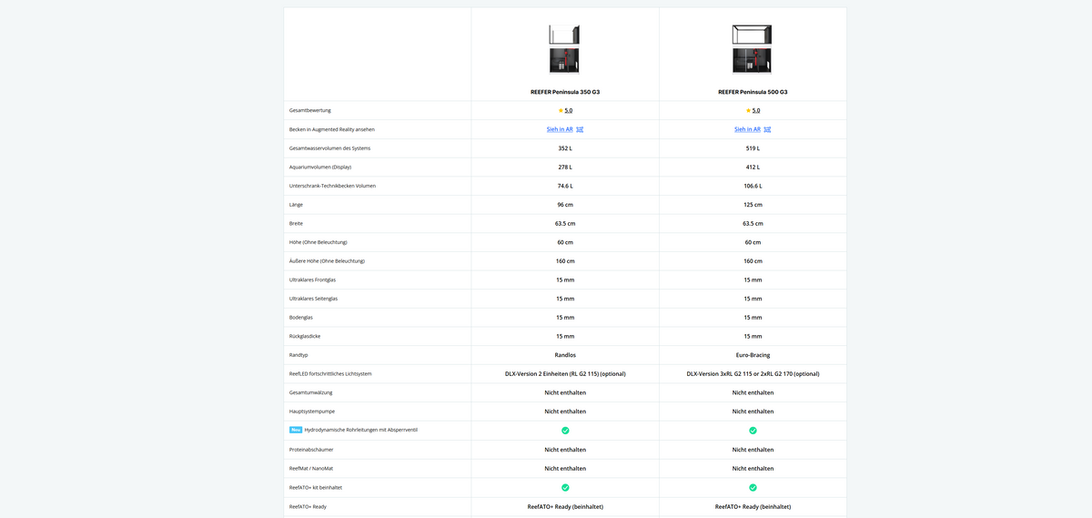Click the Ultraklares Frontglas label
The width and height of the screenshot is (1092, 518).
(x=312, y=279)
